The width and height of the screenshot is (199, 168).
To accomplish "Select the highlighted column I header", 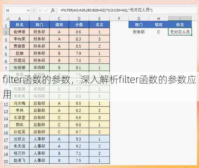I will (180, 19).
